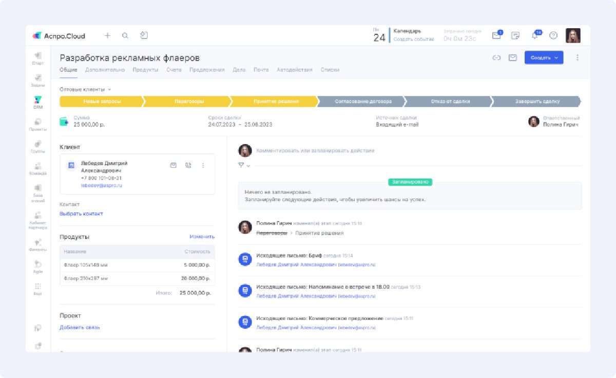Set deal stage to Согласование договора

pyautogui.click(x=360, y=102)
